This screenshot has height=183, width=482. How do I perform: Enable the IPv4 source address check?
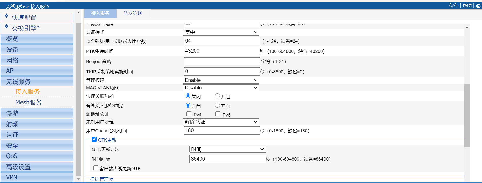tap(189, 114)
